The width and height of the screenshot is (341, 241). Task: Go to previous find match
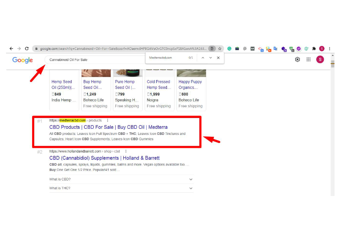(x=203, y=58)
